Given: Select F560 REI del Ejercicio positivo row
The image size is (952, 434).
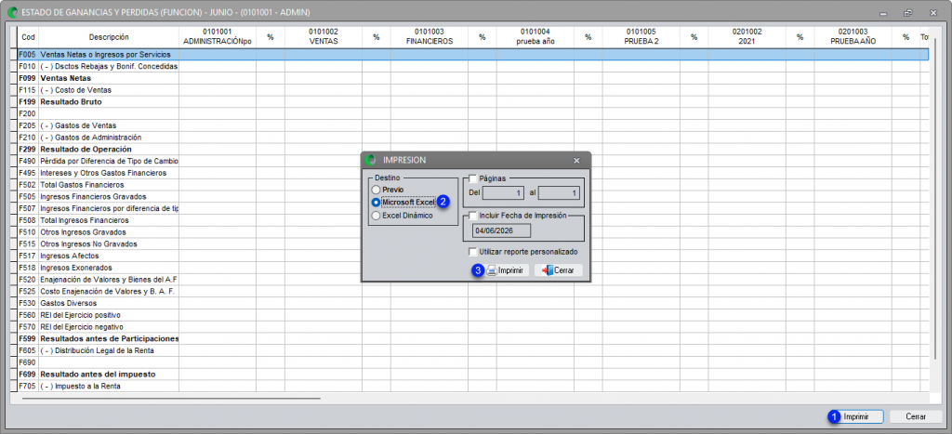Looking at the screenshot, I should [473, 315].
